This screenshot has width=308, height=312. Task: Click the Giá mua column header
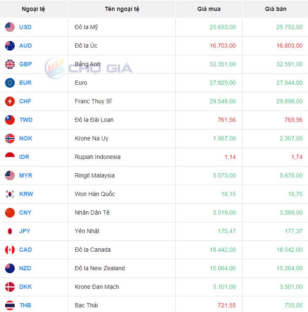tap(209, 9)
